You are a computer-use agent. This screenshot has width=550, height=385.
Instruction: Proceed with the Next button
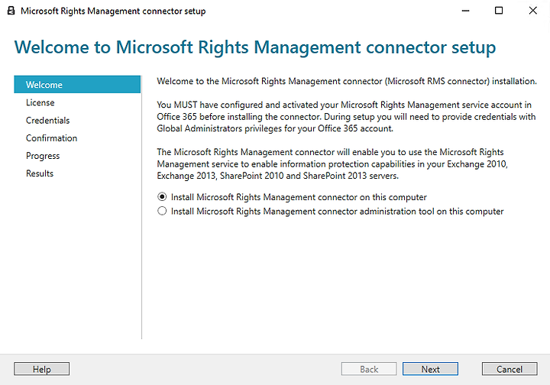430,369
